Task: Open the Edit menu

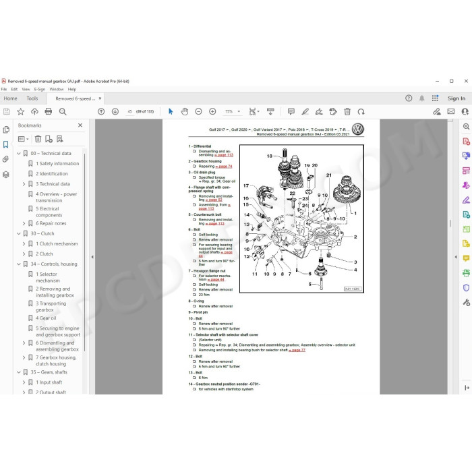Action: pos(14,90)
